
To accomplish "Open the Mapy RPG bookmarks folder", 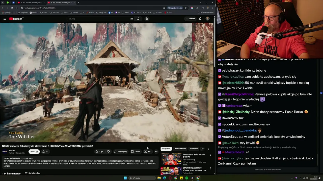I will [x=101, y=12].
